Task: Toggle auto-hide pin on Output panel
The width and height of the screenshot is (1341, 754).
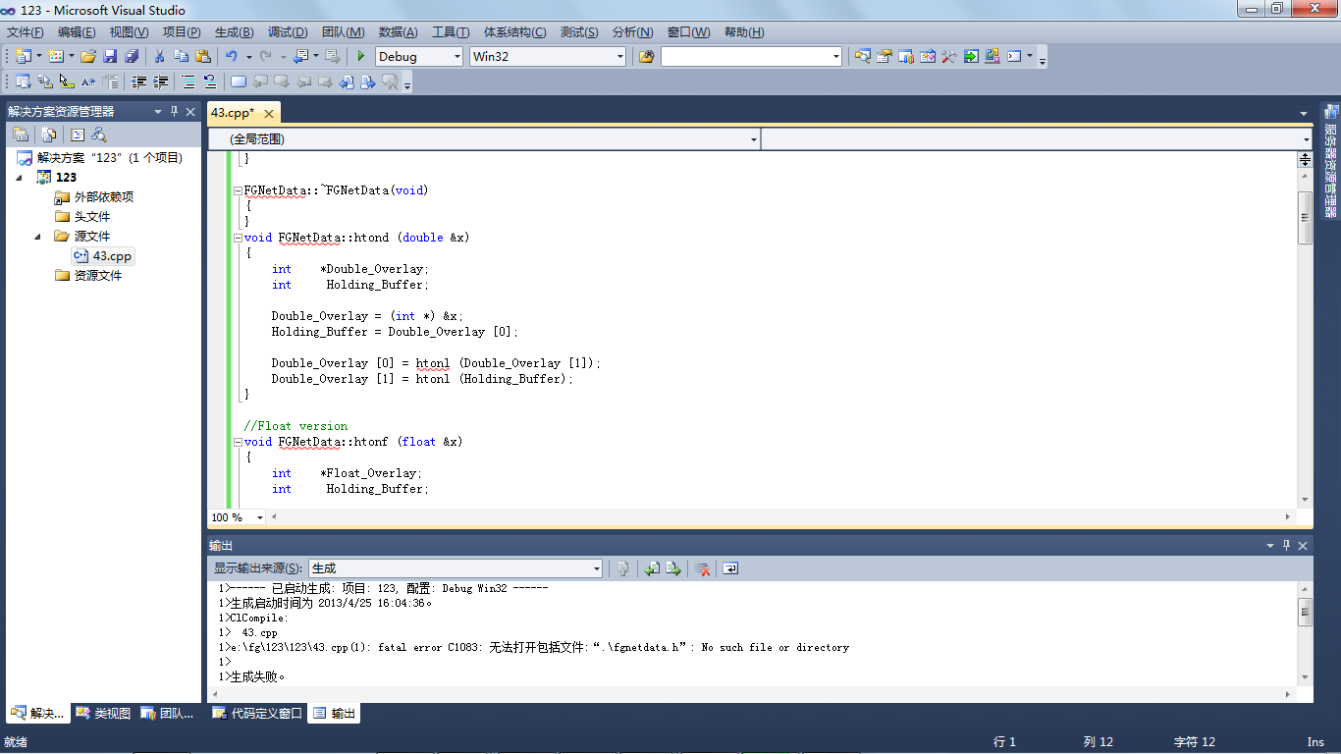Action: pos(1286,545)
